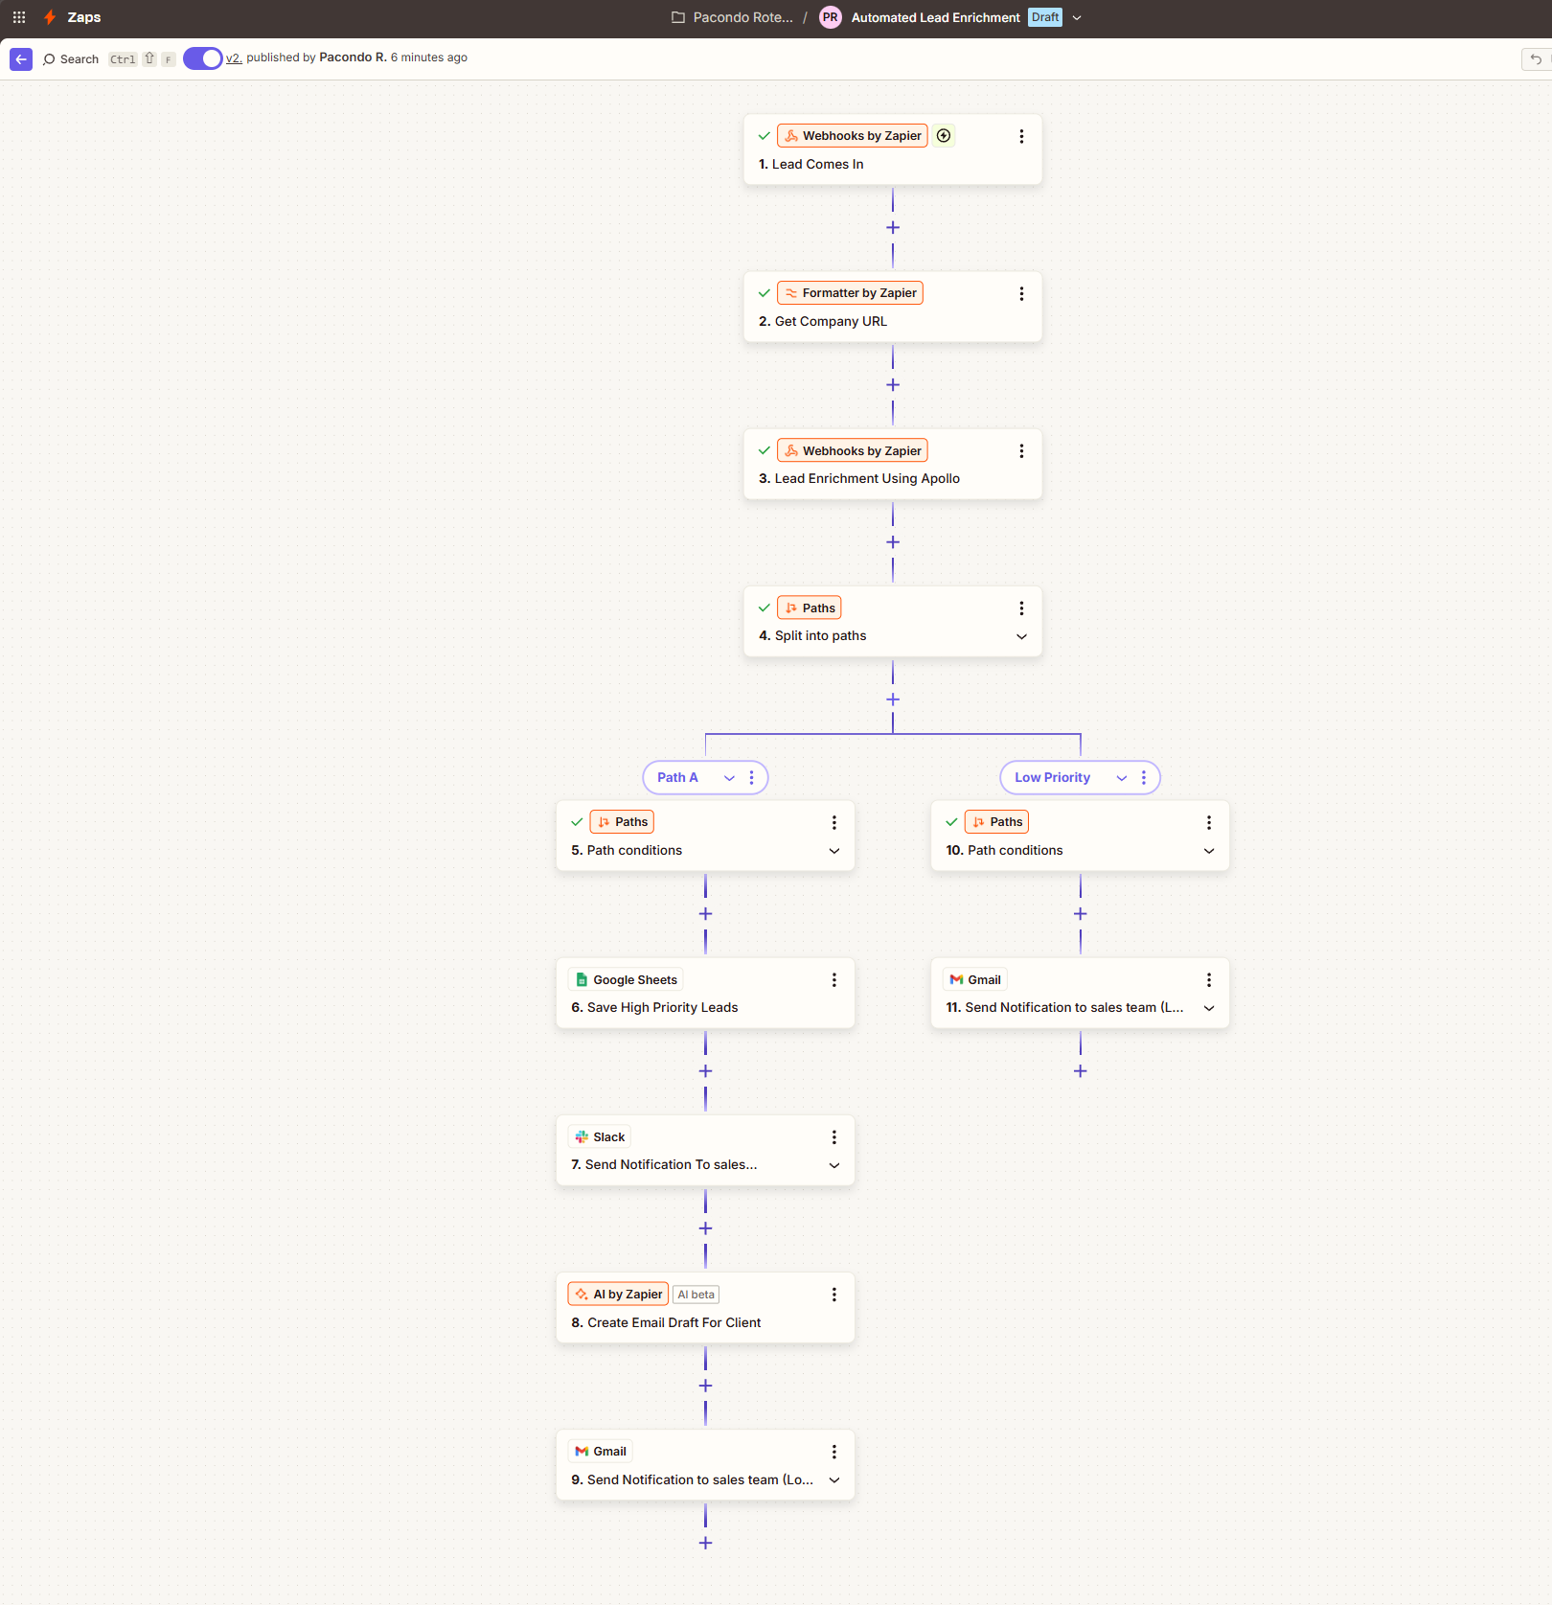Expand Slack Send Notification step chevron
The width and height of the screenshot is (1552, 1605).
click(834, 1165)
